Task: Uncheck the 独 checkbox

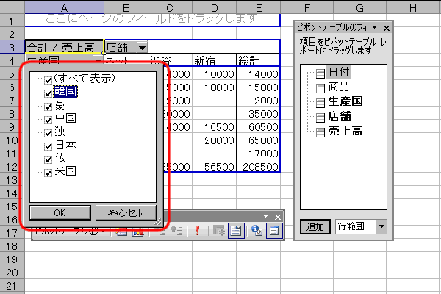Action: (48, 133)
